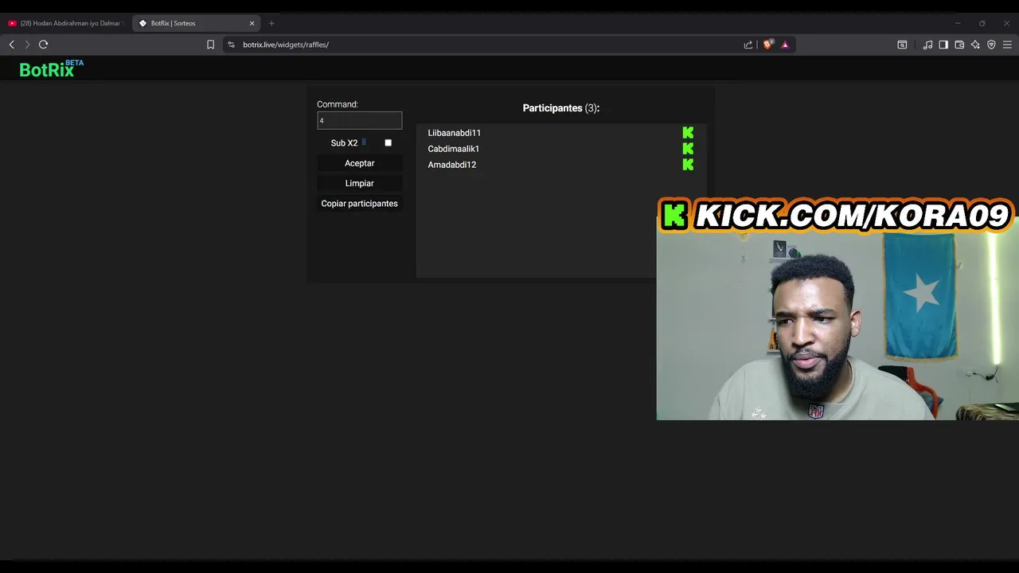Click the BotRix BETA logo

pos(51,68)
